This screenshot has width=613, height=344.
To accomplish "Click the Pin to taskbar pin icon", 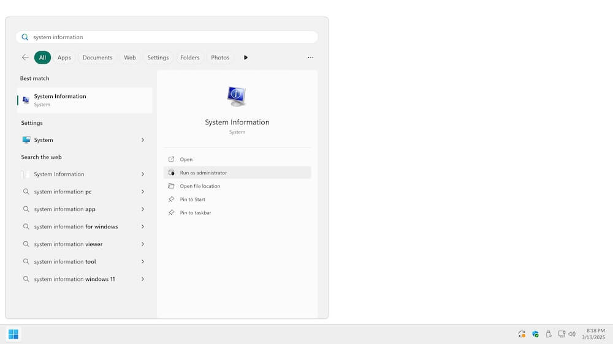I will click(x=171, y=212).
